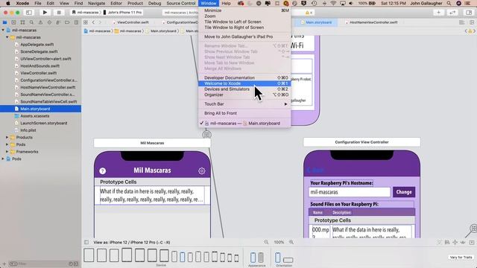Screen dimensions: 477x268
Task: Switch to the ViewController.swift editor tab
Action: (x=133, y=22)
